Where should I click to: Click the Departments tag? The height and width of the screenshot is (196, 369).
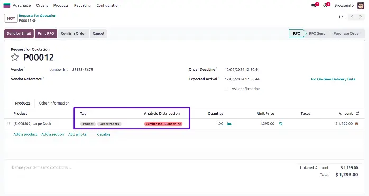click(109, 124)
